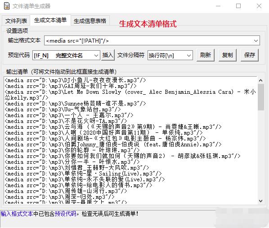Click the scroll down arrow of output list
Image resolution: width=269 pixels, height=228 pixels.
[x=260, y=201]
